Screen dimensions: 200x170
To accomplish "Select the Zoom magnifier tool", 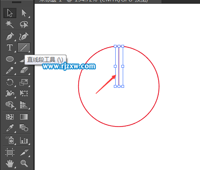I will (x=24, y=163).
